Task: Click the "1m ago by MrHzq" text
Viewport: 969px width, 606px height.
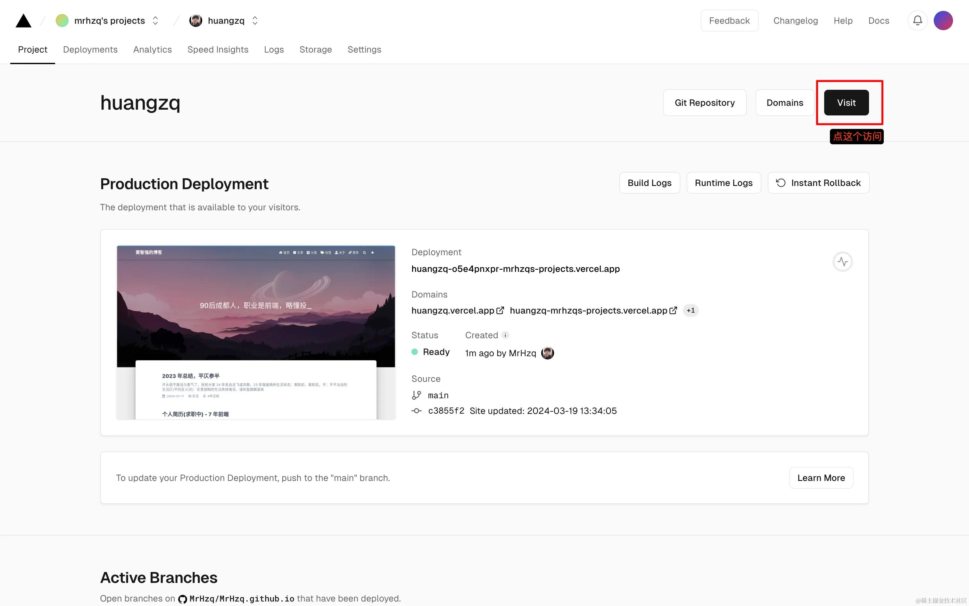Action: pos(501,353)
